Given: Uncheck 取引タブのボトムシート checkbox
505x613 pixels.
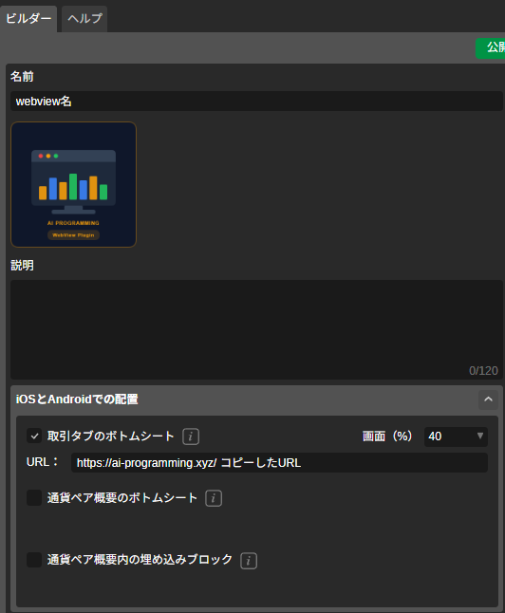Looking at the screenshot, I should tap(34, 436).
